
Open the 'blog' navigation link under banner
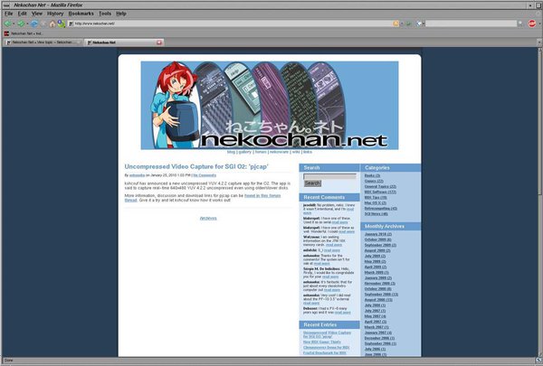pyautogui.click(x=231, y=152)
